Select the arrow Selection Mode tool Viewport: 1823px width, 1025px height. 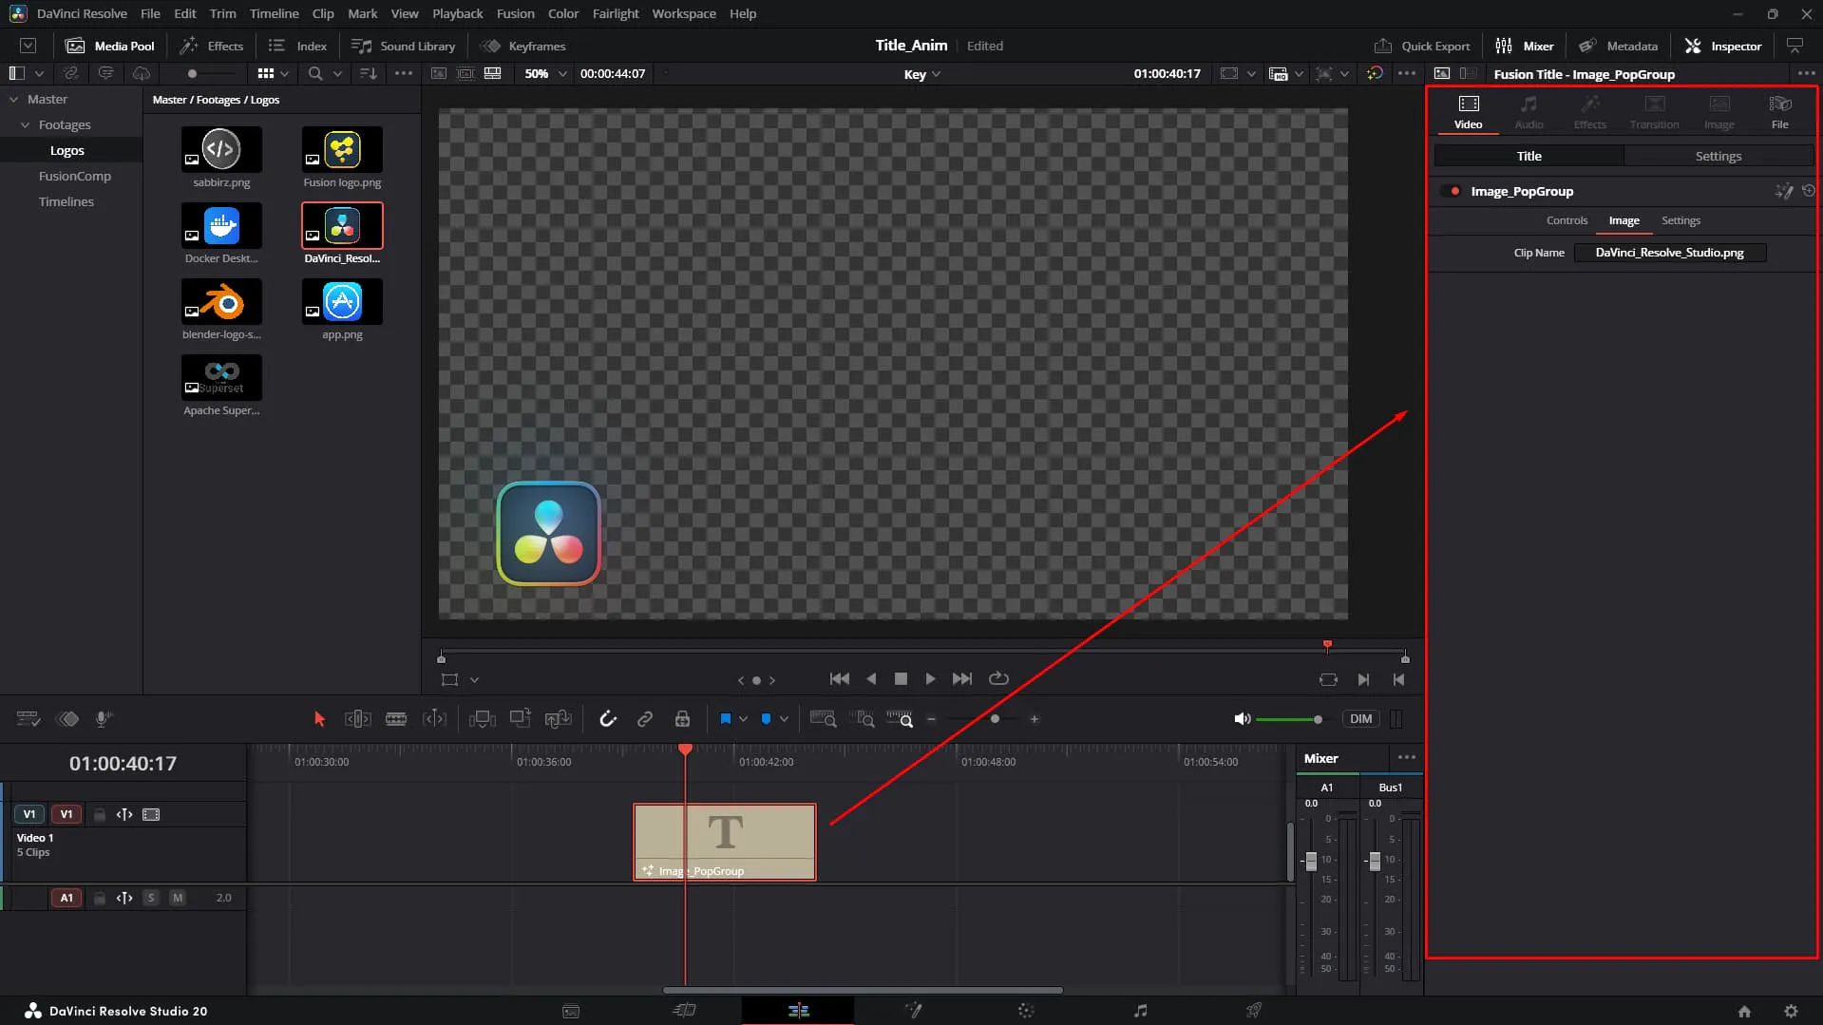click(x=319, y=719)
